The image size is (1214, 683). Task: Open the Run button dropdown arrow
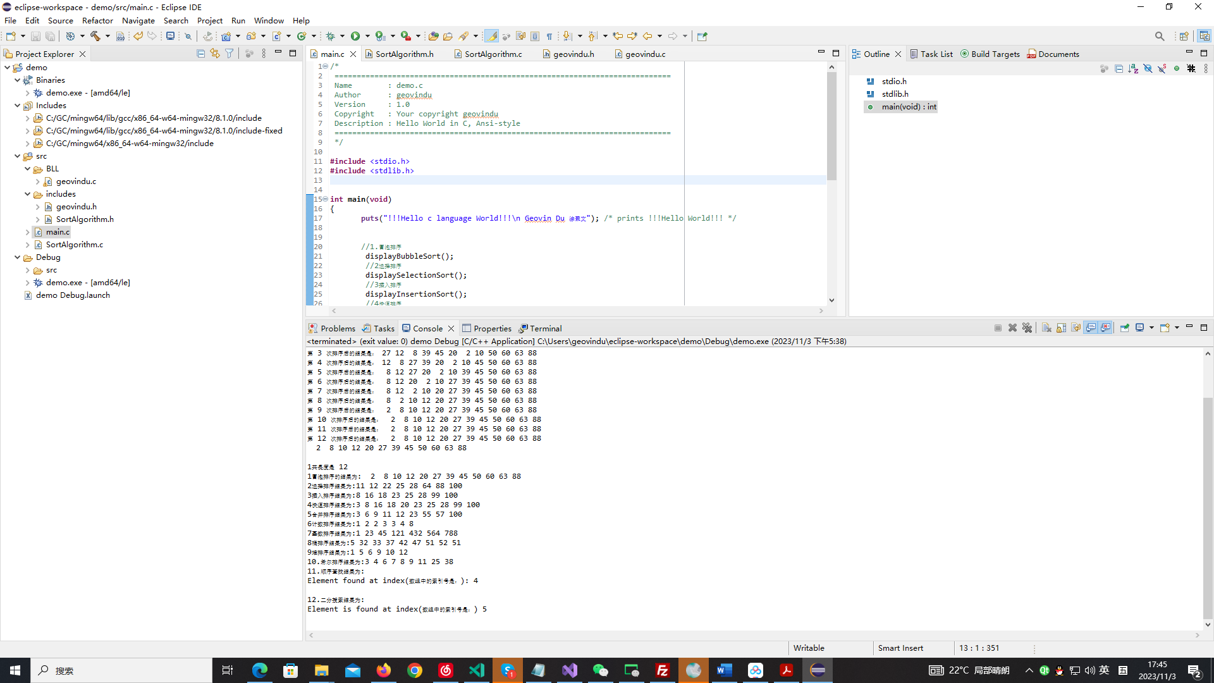(367, 36)
